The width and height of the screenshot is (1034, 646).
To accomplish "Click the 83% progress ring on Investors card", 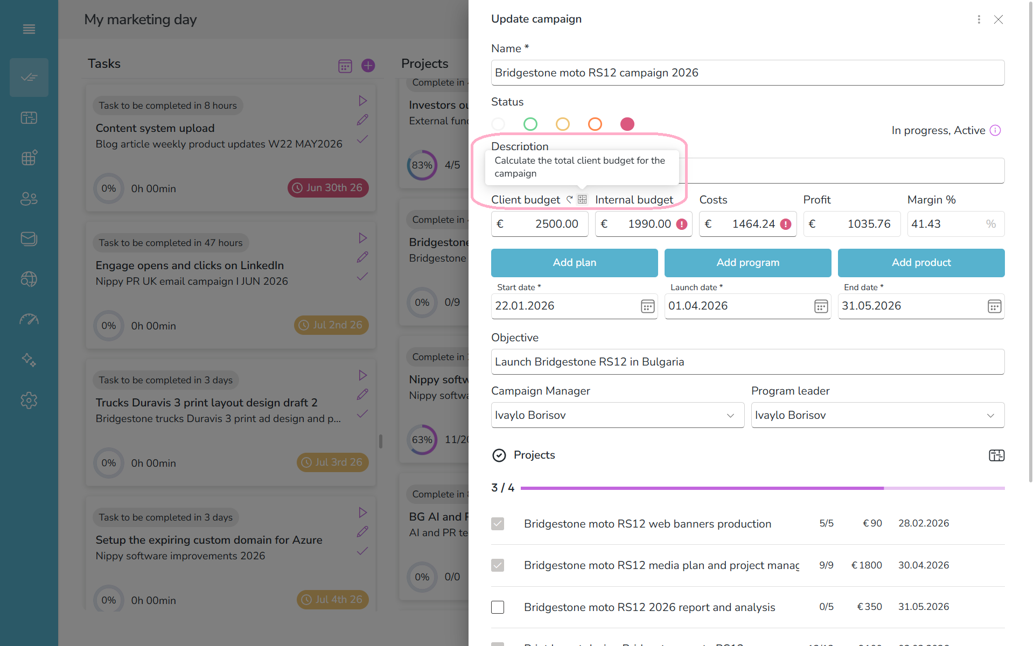I will 422,165.
